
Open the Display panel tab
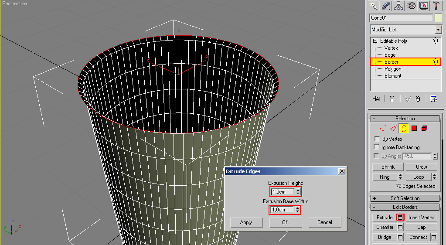point(424,6)
